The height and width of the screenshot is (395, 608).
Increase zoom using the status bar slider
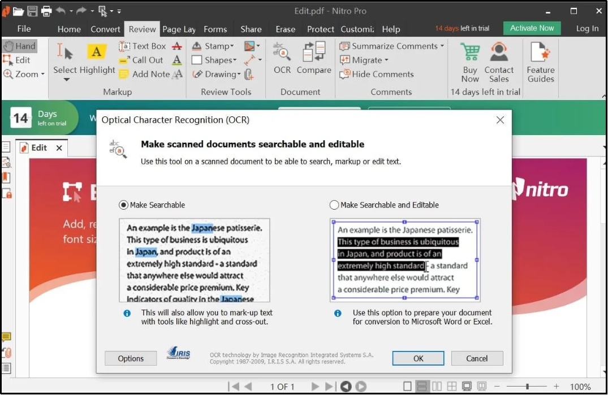(557, 387)
